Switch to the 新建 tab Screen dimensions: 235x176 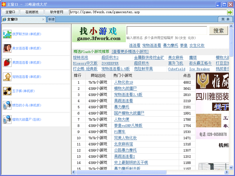tap(52, 19)
